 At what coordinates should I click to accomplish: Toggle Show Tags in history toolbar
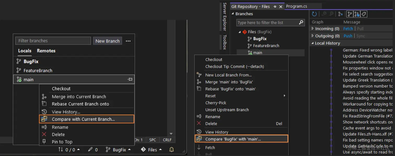tap(364, 14)
